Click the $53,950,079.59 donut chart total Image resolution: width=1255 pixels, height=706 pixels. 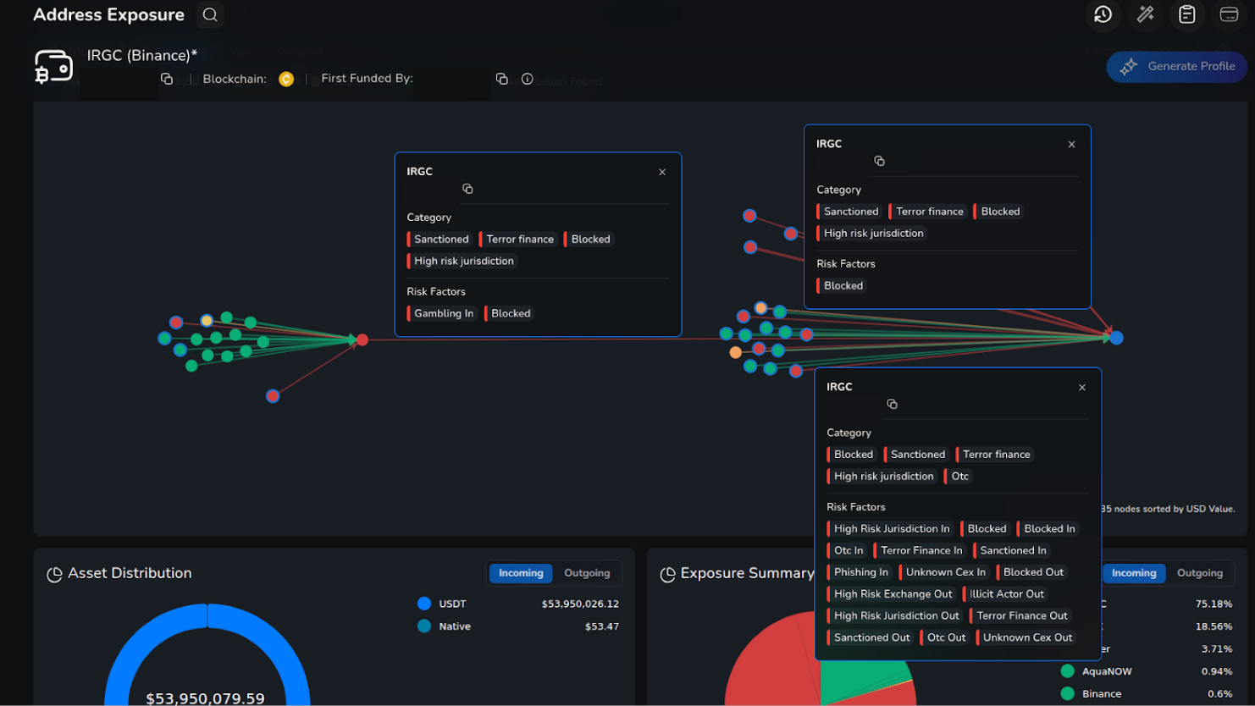[205, 698]
